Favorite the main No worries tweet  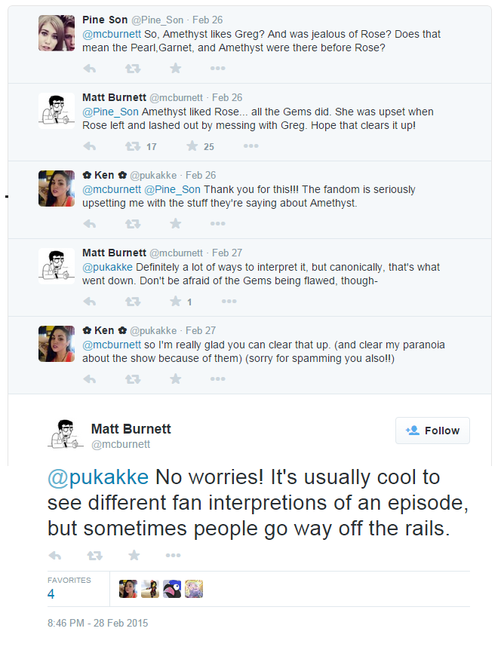(x=134, y=556)
